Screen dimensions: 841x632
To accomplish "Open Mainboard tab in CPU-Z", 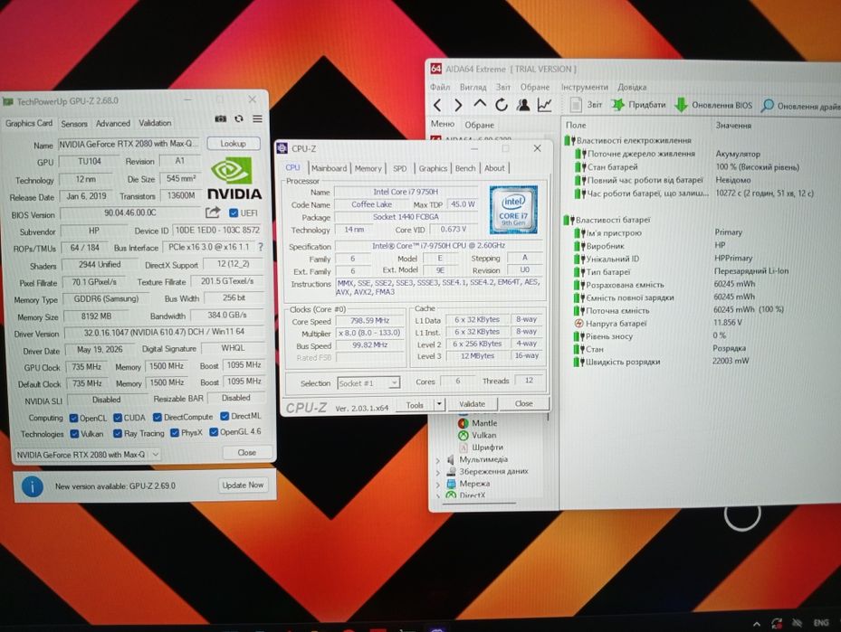I will click(x=329, y=167).
